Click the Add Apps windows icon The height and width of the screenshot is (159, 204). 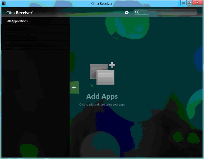[102, 73]
